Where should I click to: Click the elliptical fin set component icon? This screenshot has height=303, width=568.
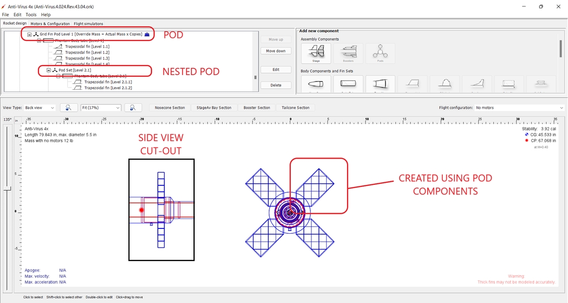pos(444,84)
